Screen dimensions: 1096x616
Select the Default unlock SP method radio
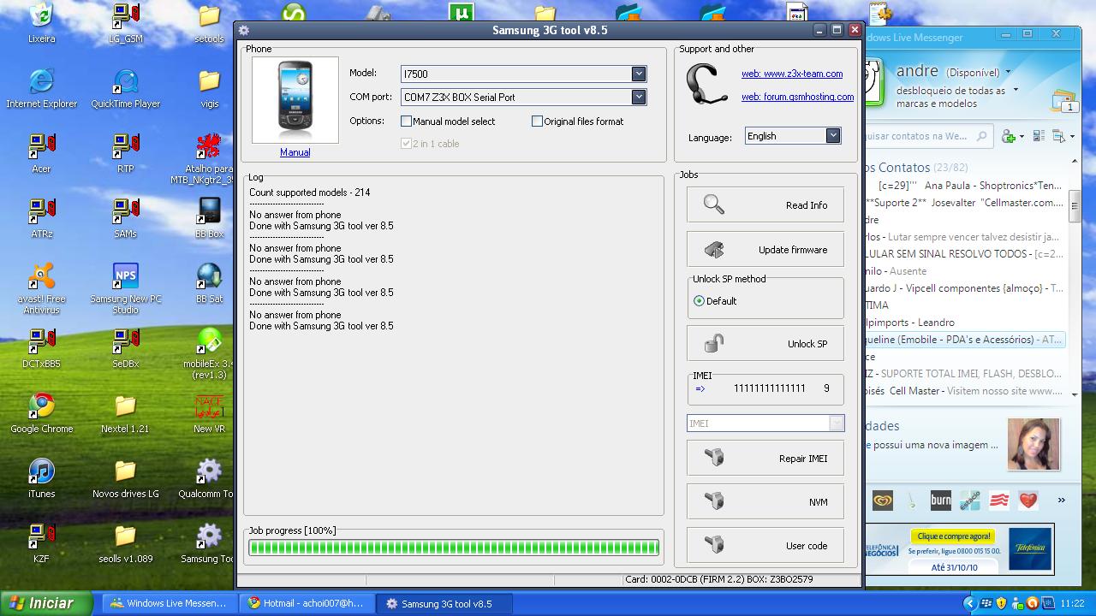pyautogui.click(x=700, y=301)
